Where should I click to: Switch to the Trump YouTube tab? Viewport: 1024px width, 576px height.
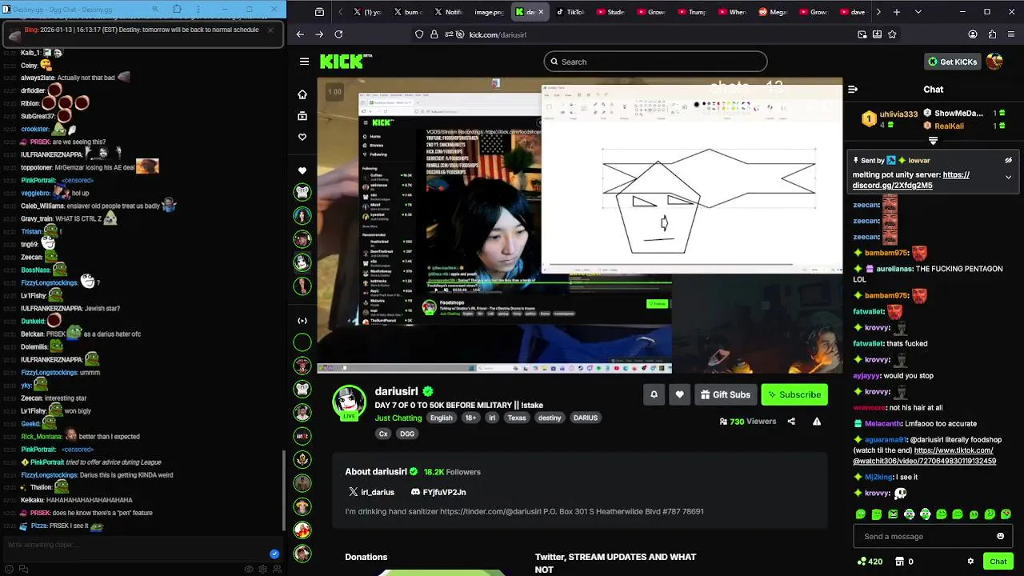[x=691, y=12]
